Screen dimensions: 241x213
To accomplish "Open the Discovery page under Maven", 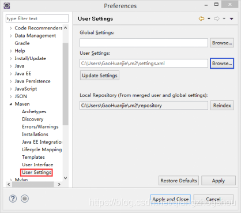I will pyautogui.click(x=33, y=119).
